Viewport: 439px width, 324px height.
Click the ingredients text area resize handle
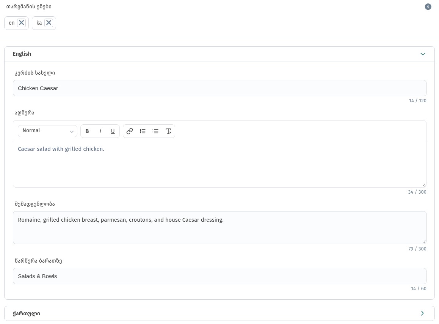tap(424, 241)
